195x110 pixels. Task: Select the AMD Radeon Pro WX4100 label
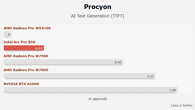(x=27, y=28)
